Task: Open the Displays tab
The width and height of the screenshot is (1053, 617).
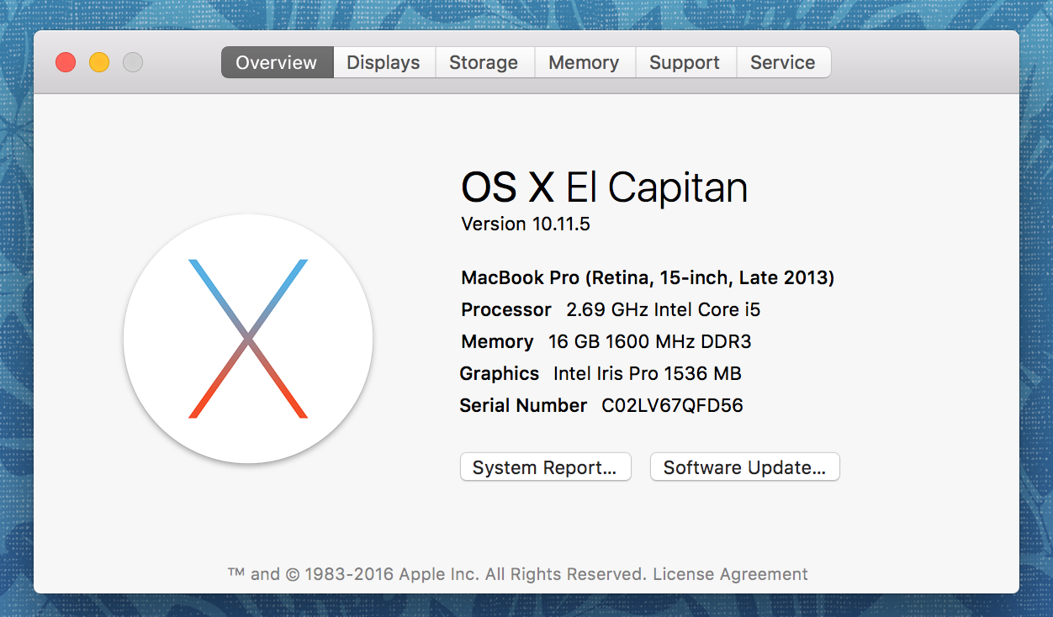Action: click(x=384, y=62)
